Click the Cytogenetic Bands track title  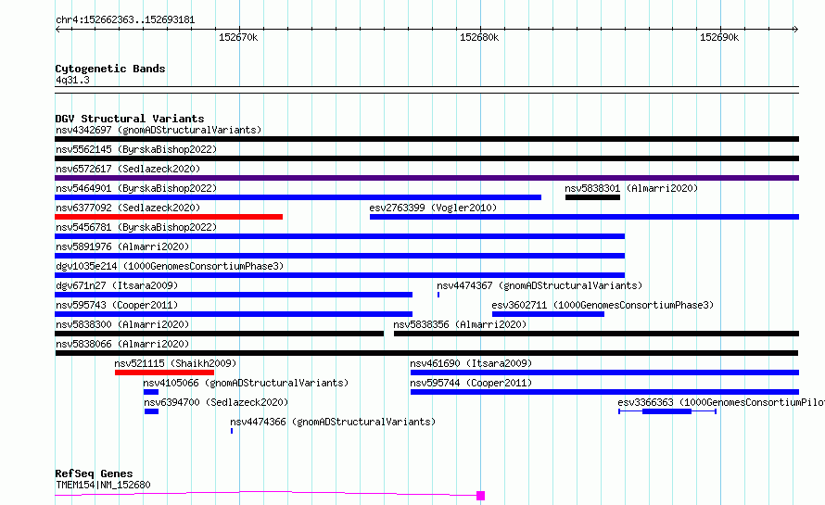click(x=110, y=69)
